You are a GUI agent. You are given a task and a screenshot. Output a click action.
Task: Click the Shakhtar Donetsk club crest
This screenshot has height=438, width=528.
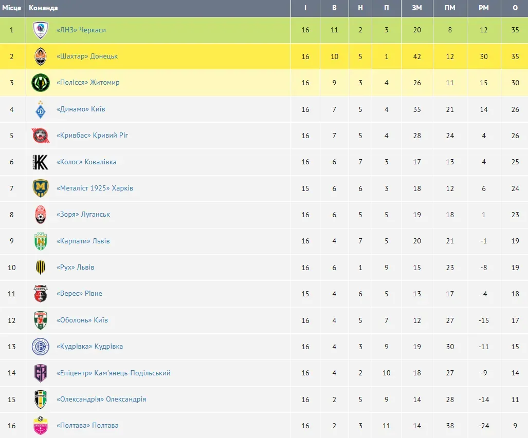point(40,56)
